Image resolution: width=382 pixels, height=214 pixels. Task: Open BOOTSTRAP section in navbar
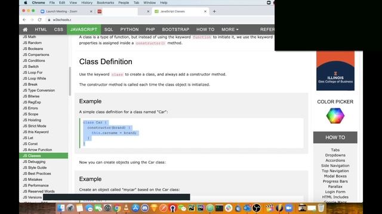coord(175,29)
